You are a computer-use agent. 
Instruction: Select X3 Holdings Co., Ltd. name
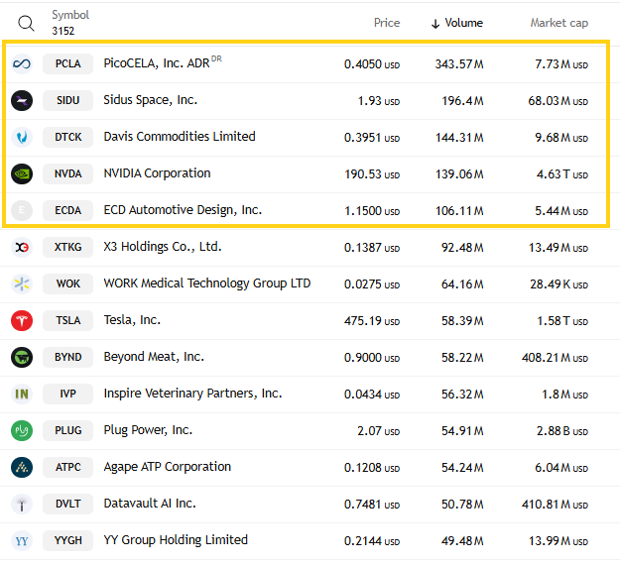[163, 247]
